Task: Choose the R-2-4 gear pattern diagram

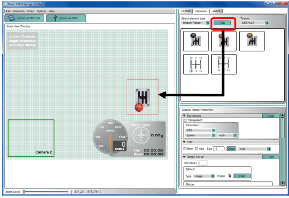Action: (x=196, y=64)
